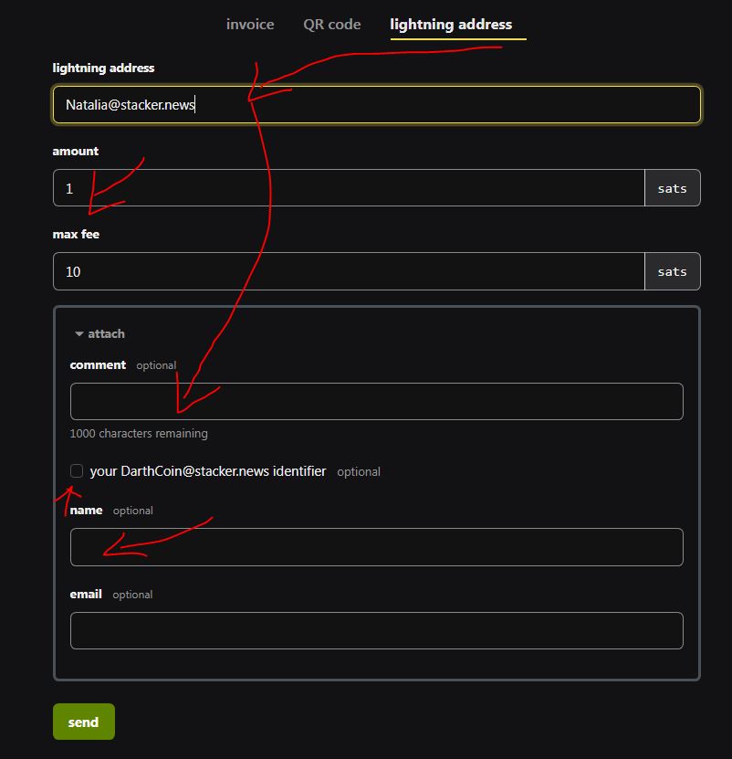
Task: Click the bold 'email' field label
Action: 86,595
